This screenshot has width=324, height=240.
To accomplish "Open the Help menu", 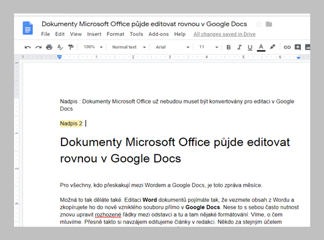I will [180, 34].
